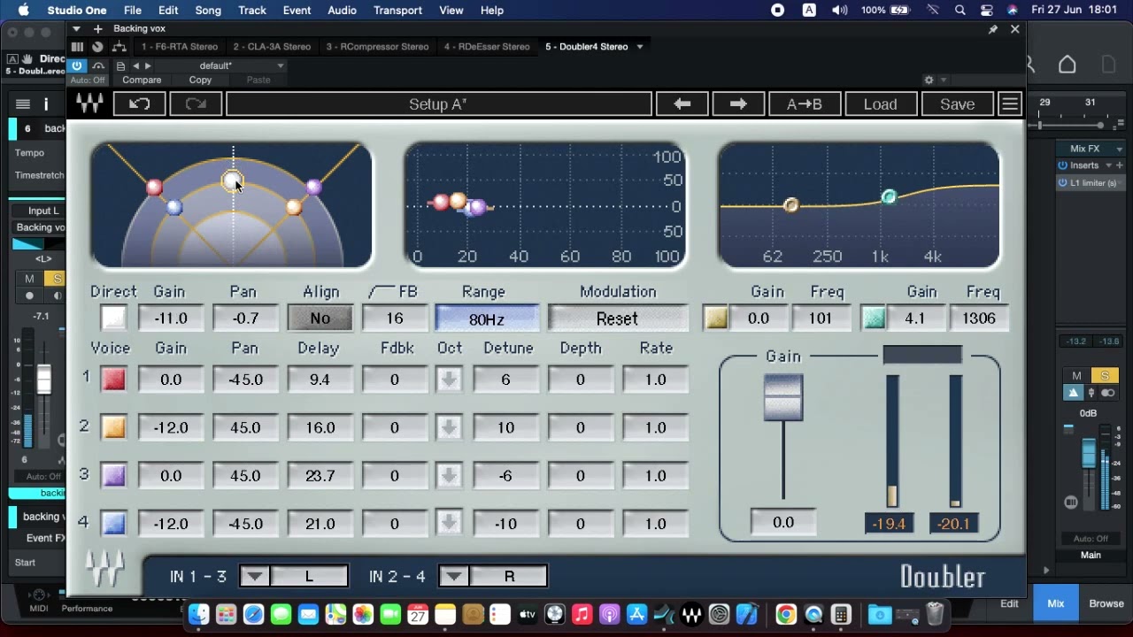Toggle Voice 1 octave down arrow

coord(449,380)
